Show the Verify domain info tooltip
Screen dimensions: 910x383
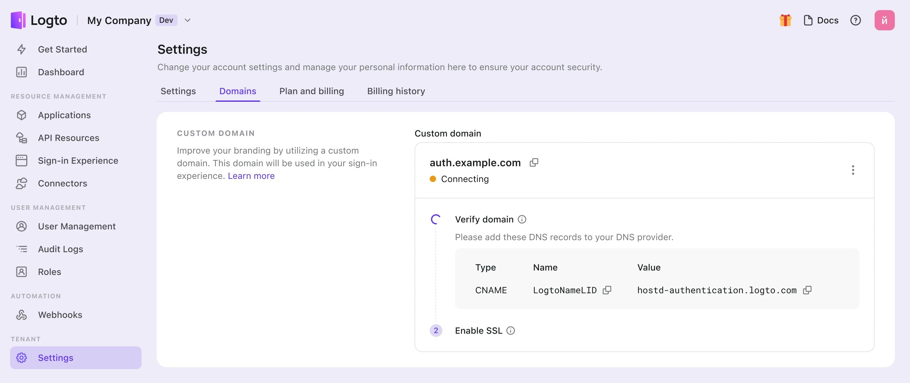(x=522, y=219)
